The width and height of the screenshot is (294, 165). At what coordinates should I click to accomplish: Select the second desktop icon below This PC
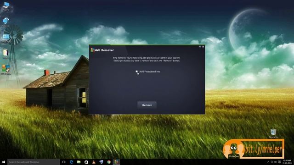click(6, 22)
